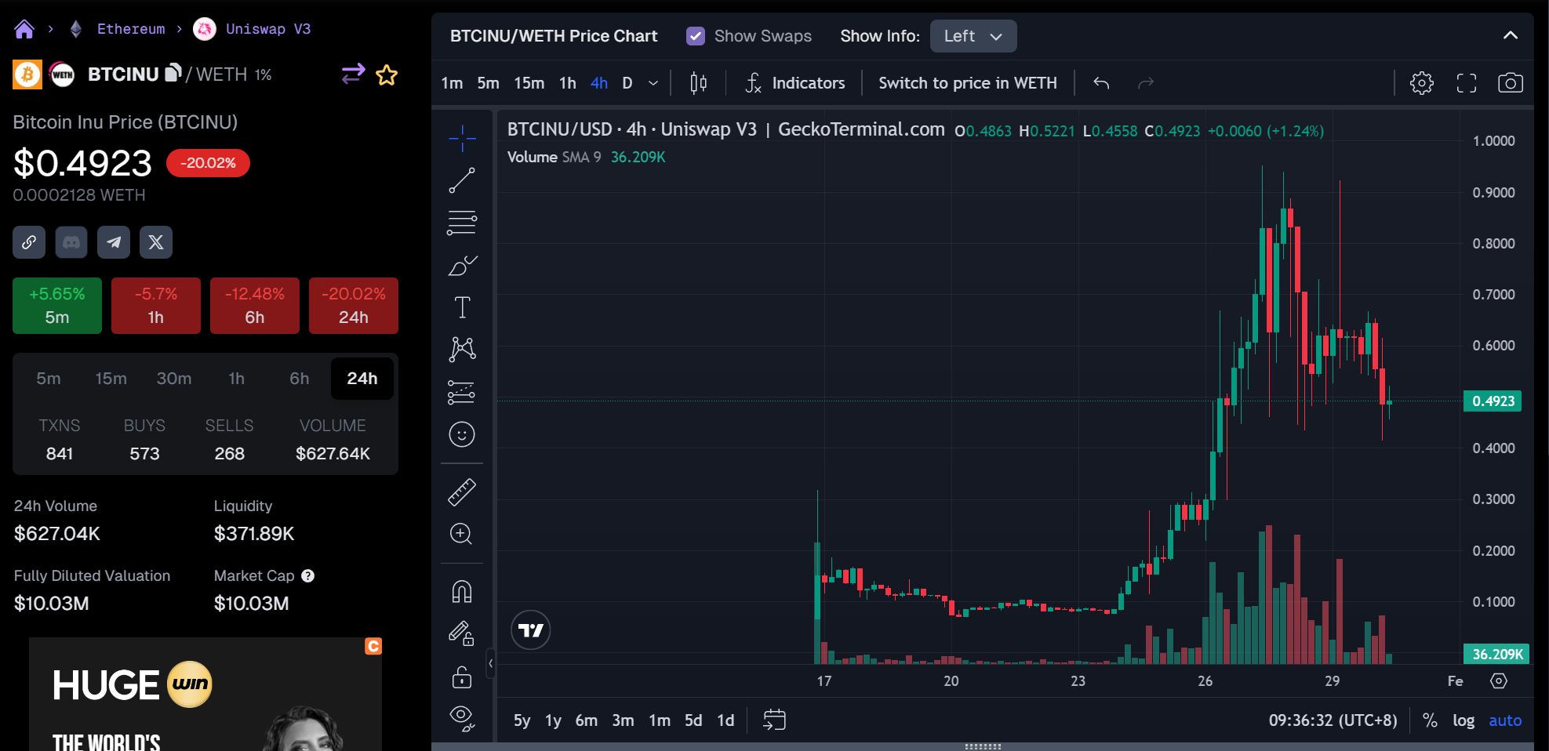Open Market Cap help tooltip icon
Viewport: 1549px width, 751px height.
pos(308,576)
